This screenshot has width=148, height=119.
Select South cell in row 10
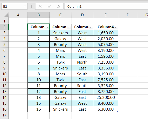(x=82, y=74)
